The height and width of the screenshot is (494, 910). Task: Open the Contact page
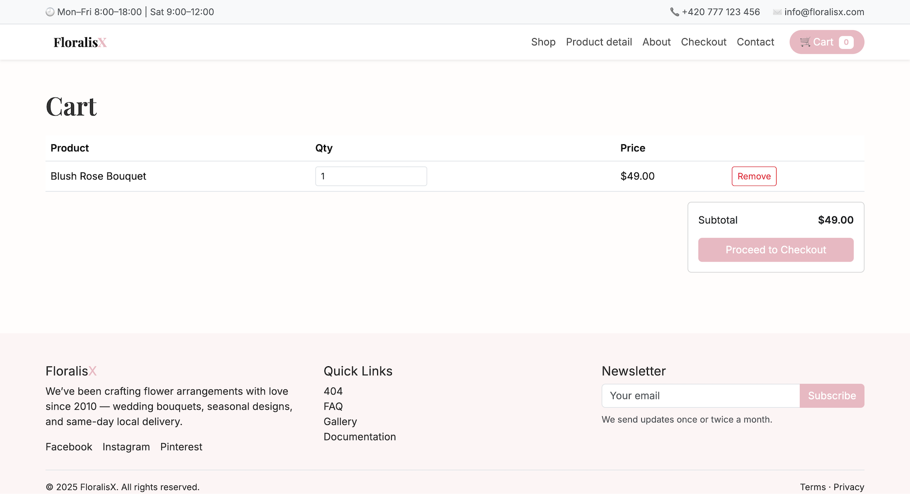[755, 42]
